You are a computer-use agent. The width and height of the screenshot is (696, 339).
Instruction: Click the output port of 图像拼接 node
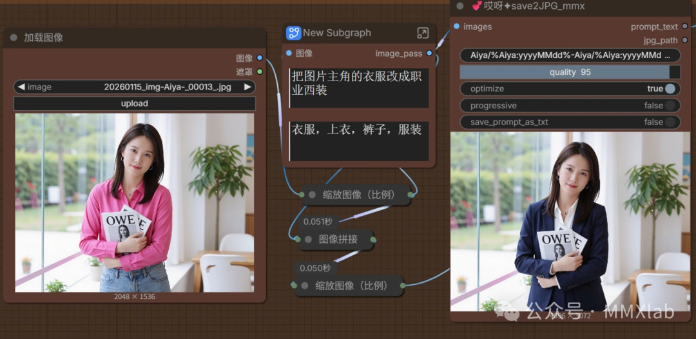tap(373, 240)
